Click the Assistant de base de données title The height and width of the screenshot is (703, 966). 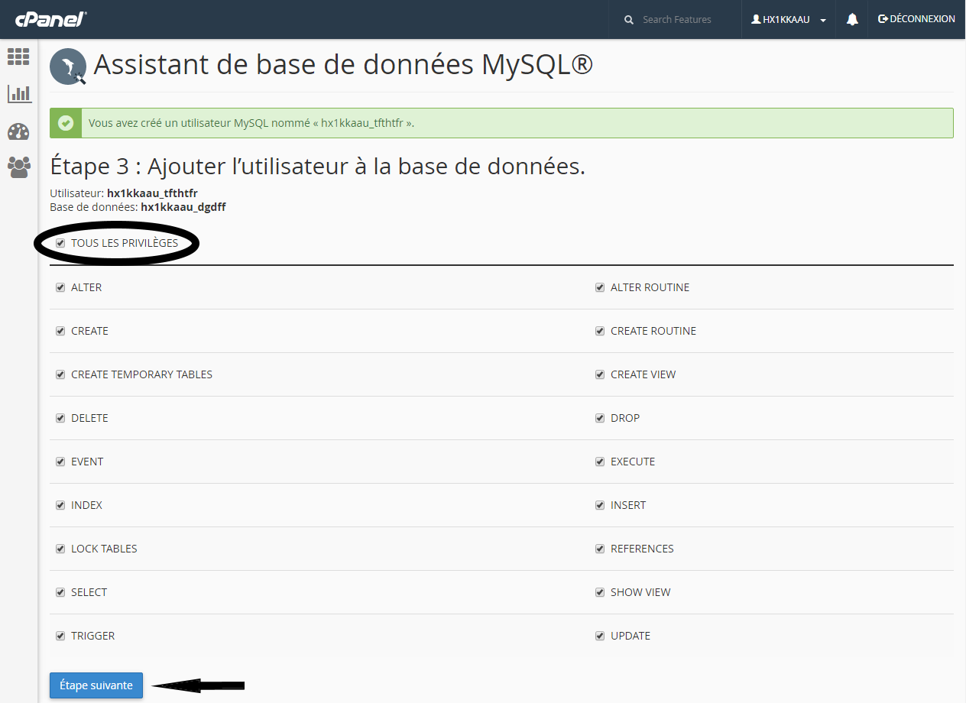[x=343, y=65]
